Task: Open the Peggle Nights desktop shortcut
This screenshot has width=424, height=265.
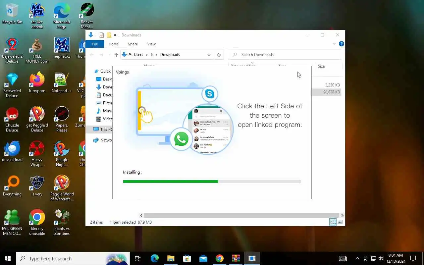Action: pyautogui.click(x=62, y=154)
